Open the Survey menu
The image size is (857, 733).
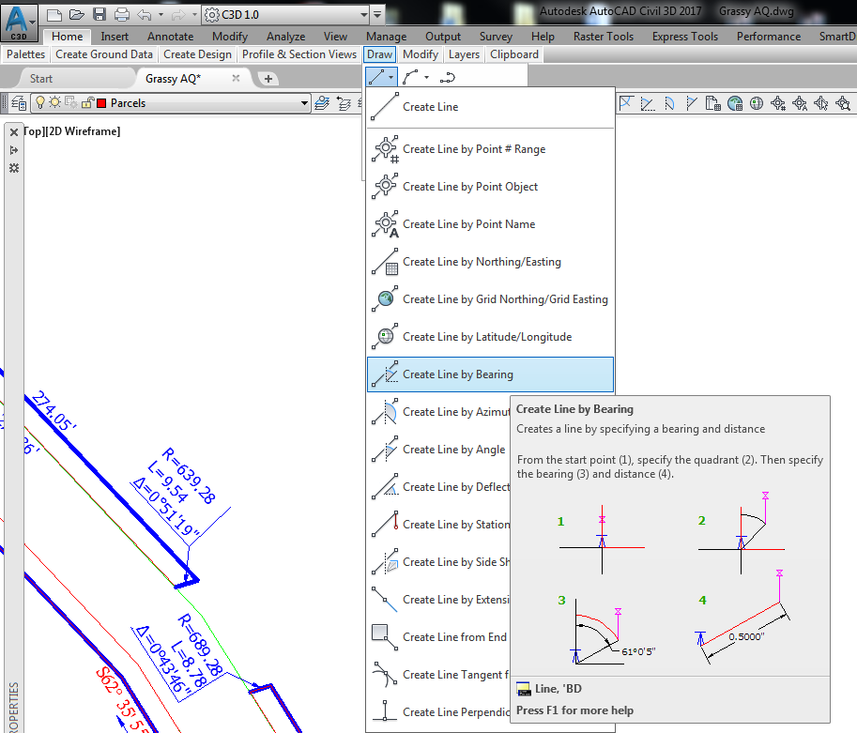pos(496,36)
